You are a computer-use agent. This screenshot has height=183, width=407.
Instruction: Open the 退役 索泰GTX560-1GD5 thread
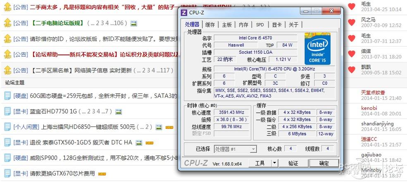(x=81, y=143)
